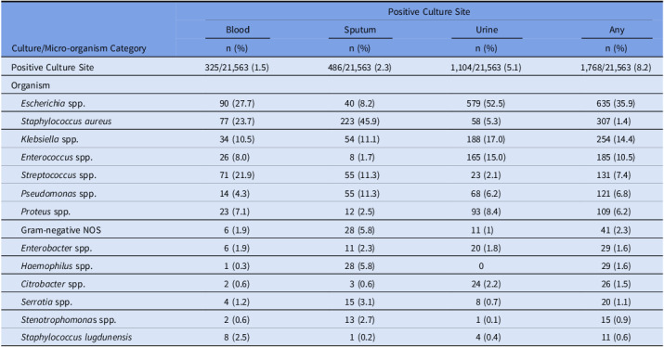
Task: Select the Sputum column header
Action: 360,30
